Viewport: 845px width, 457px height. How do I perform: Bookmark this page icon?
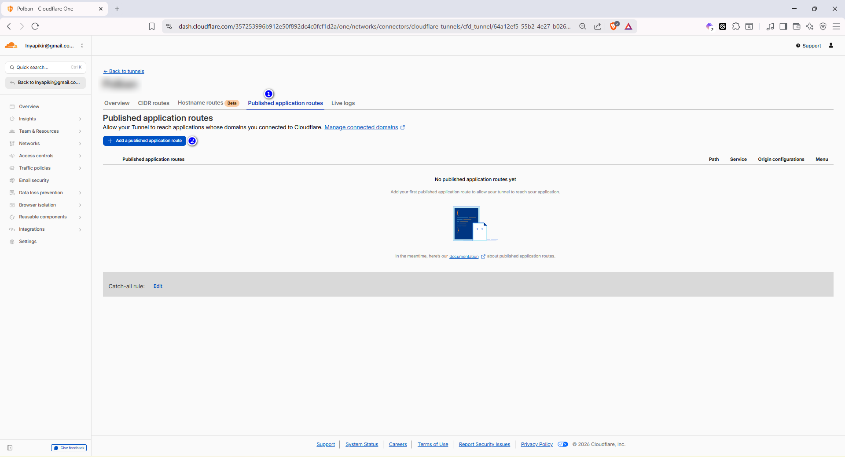152,26
